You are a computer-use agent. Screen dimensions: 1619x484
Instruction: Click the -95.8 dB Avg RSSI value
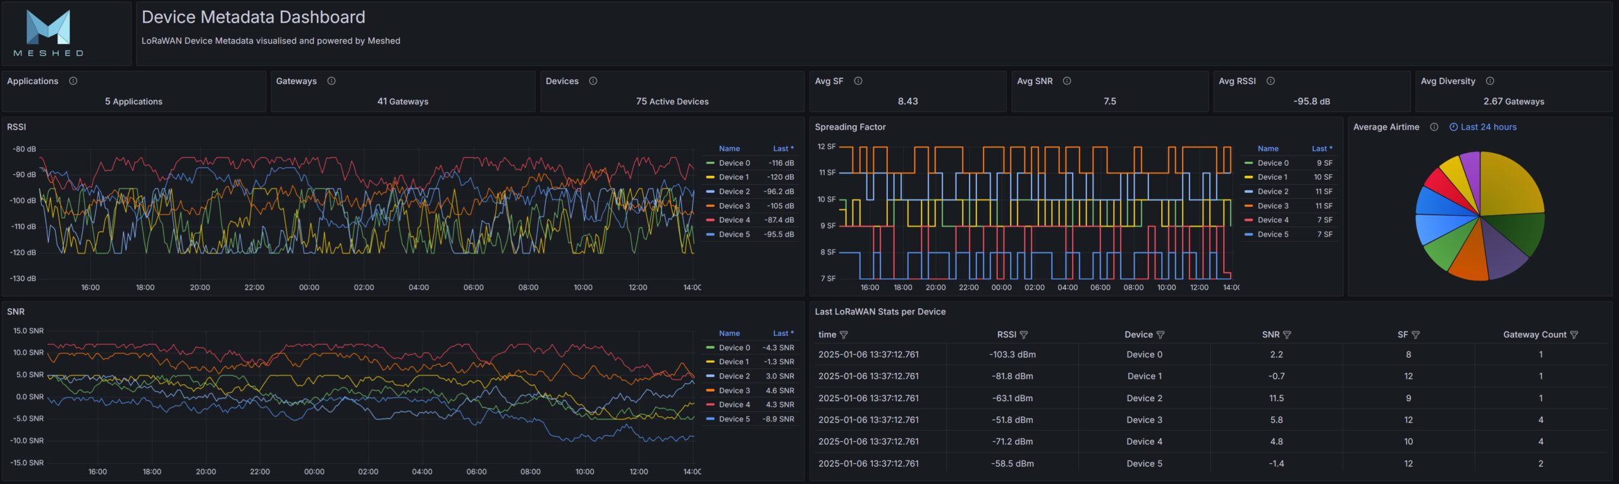point(1312,101)
